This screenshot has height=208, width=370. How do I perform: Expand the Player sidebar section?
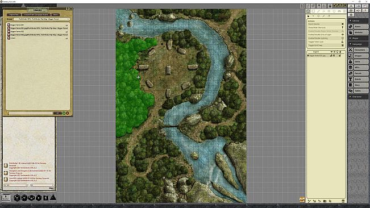pyautogui.click(x=358, y=38)
